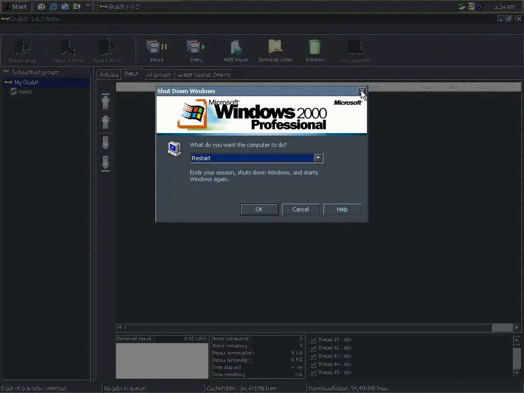Viewport: 524px width, 393px height.
Task: Click Cancel in Shut Down Windows dialog
Action: 301,209
